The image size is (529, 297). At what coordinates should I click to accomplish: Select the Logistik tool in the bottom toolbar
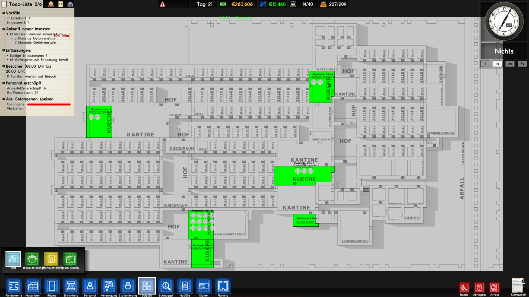tap(147, 286)
